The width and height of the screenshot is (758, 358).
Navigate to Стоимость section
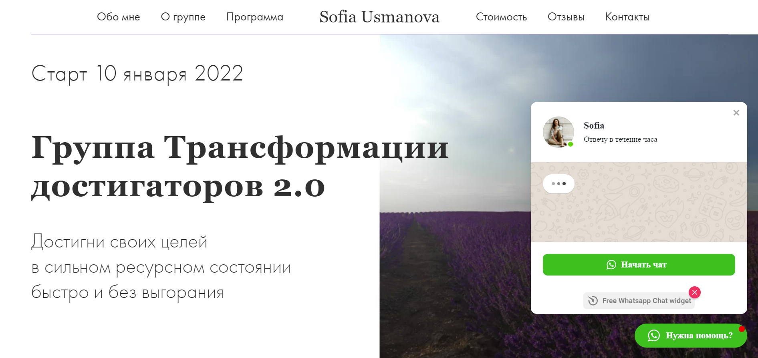tap(501, 17)
